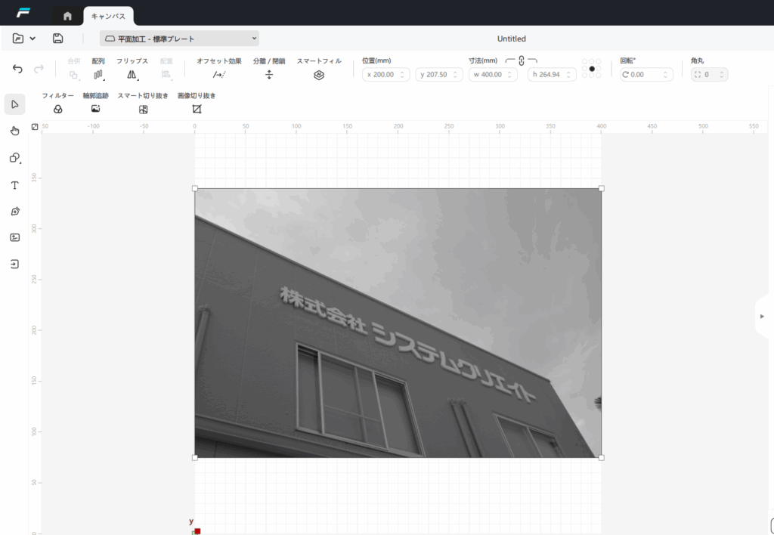
Task: Click the rotation angle input field
Action: [x=646, y=75]
